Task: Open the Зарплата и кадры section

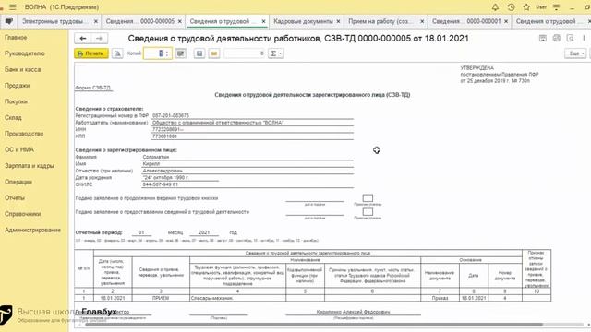Action: [x=29, y=166]
